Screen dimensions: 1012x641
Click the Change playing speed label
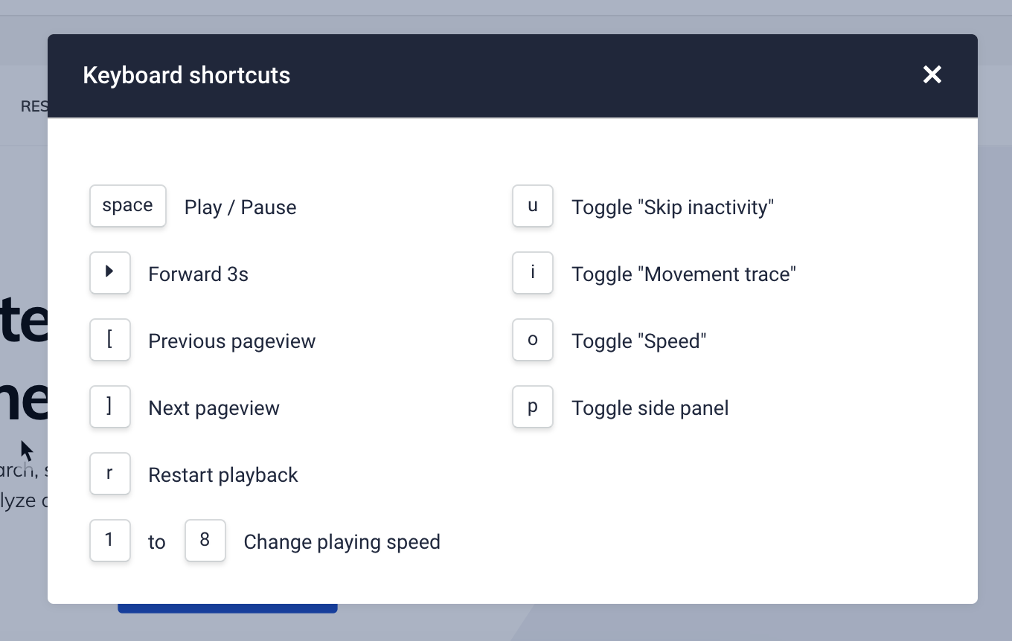[342, 542]
